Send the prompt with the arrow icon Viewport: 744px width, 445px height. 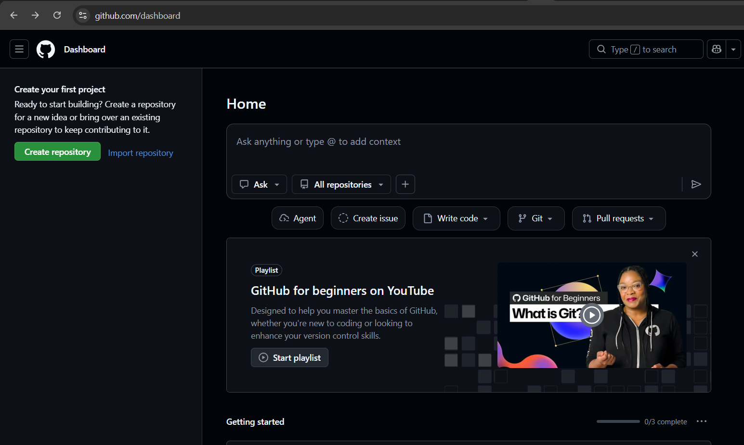click(696, 184)
